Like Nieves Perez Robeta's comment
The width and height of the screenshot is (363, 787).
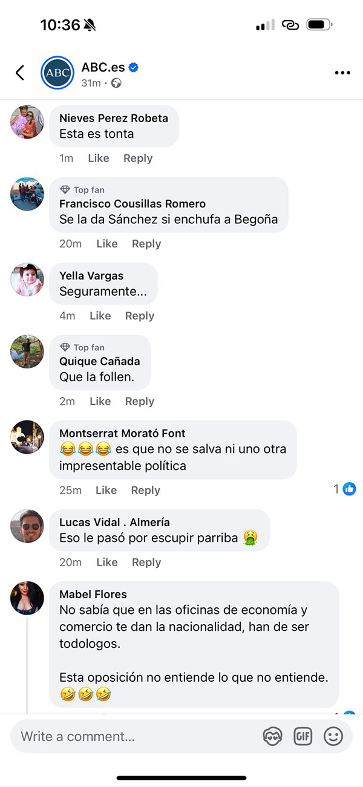(x=99, y=158)
